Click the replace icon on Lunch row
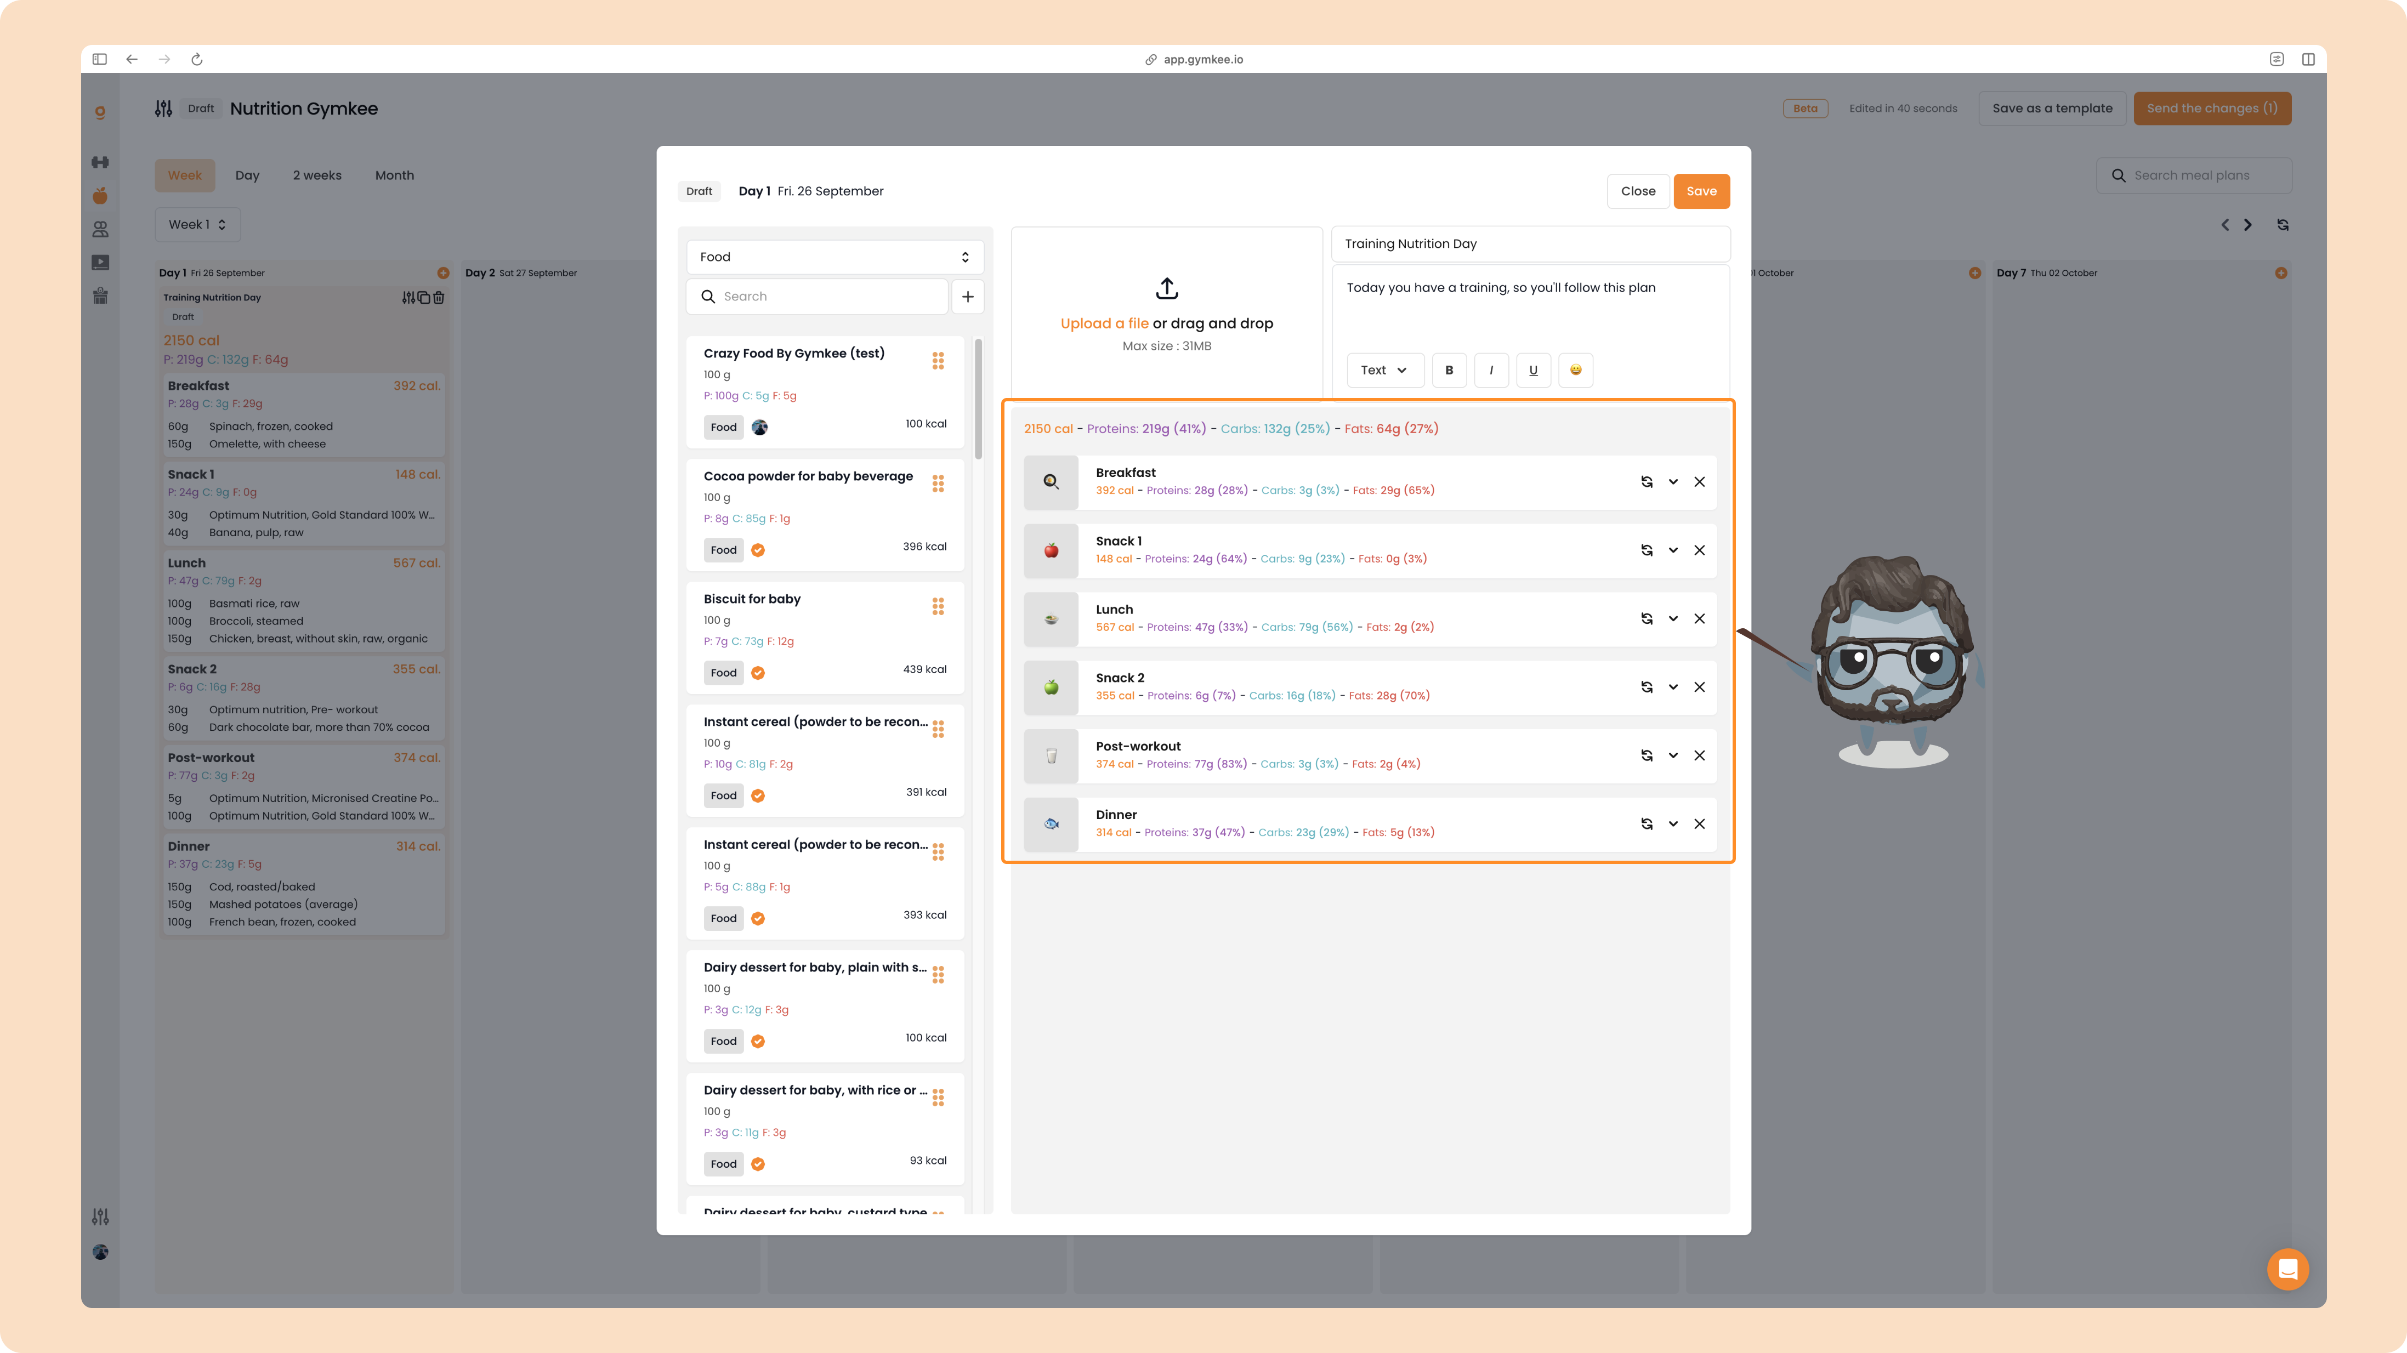Image resolution: width=2407 pixels, height=1353 pixels. [1647, 618]
